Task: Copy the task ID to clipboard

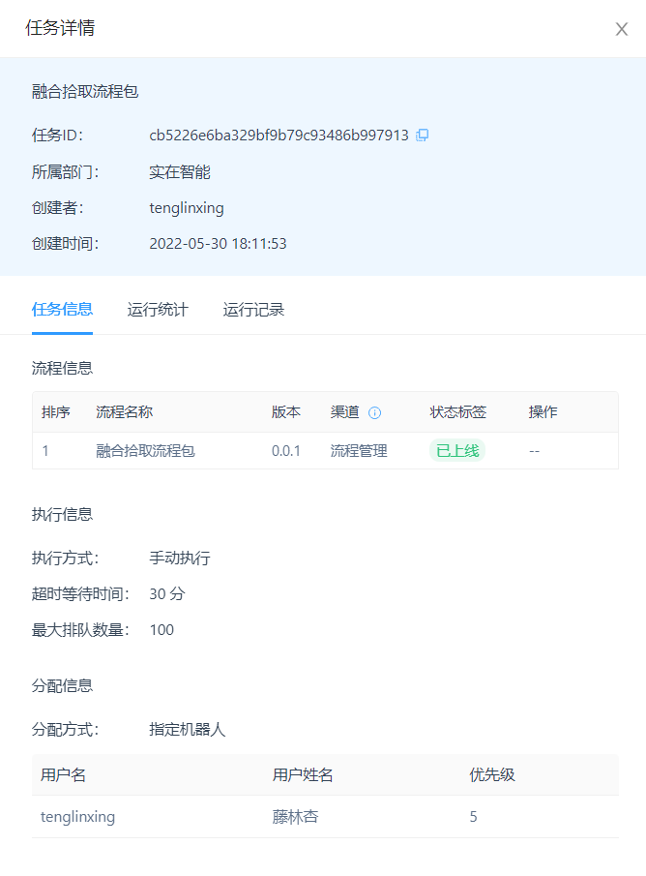Action: coord(422,136)
